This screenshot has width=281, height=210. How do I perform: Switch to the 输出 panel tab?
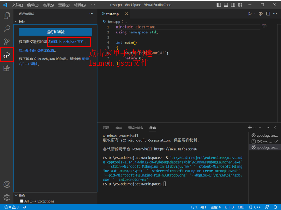coord(119,128)
